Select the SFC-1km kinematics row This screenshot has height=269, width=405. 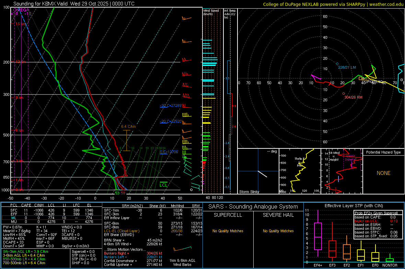(x=153, y=210)
